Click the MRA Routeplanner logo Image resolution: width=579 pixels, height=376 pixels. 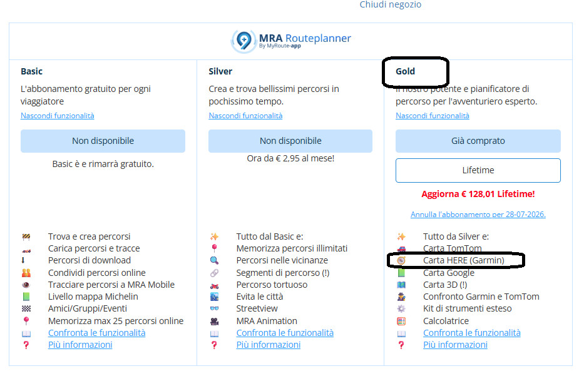[291, 41]
